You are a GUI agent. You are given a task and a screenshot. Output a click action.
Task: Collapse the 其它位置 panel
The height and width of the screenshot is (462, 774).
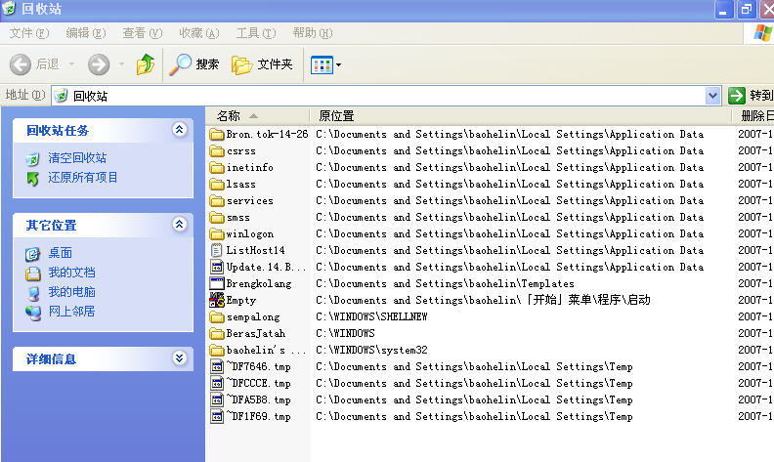pos(179,225)
